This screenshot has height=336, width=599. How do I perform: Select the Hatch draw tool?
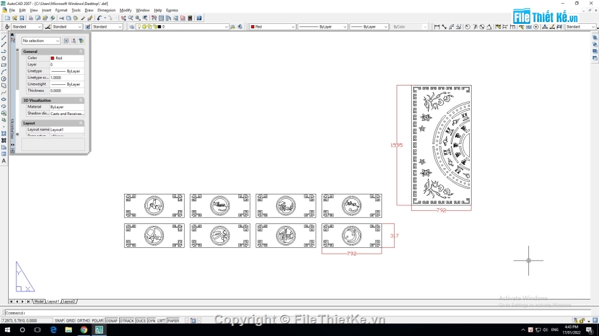tap(4, 133)
